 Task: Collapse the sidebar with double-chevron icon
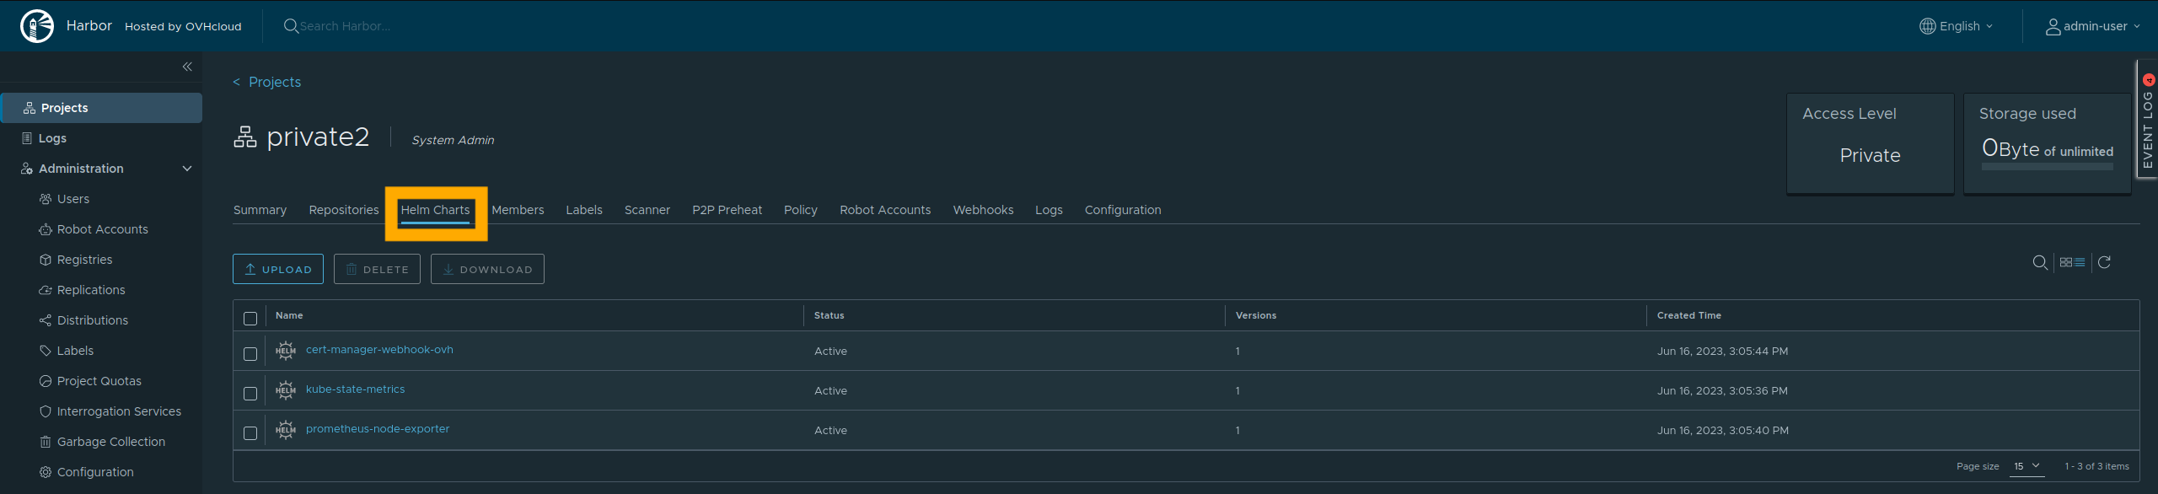(x=187, y=67)
